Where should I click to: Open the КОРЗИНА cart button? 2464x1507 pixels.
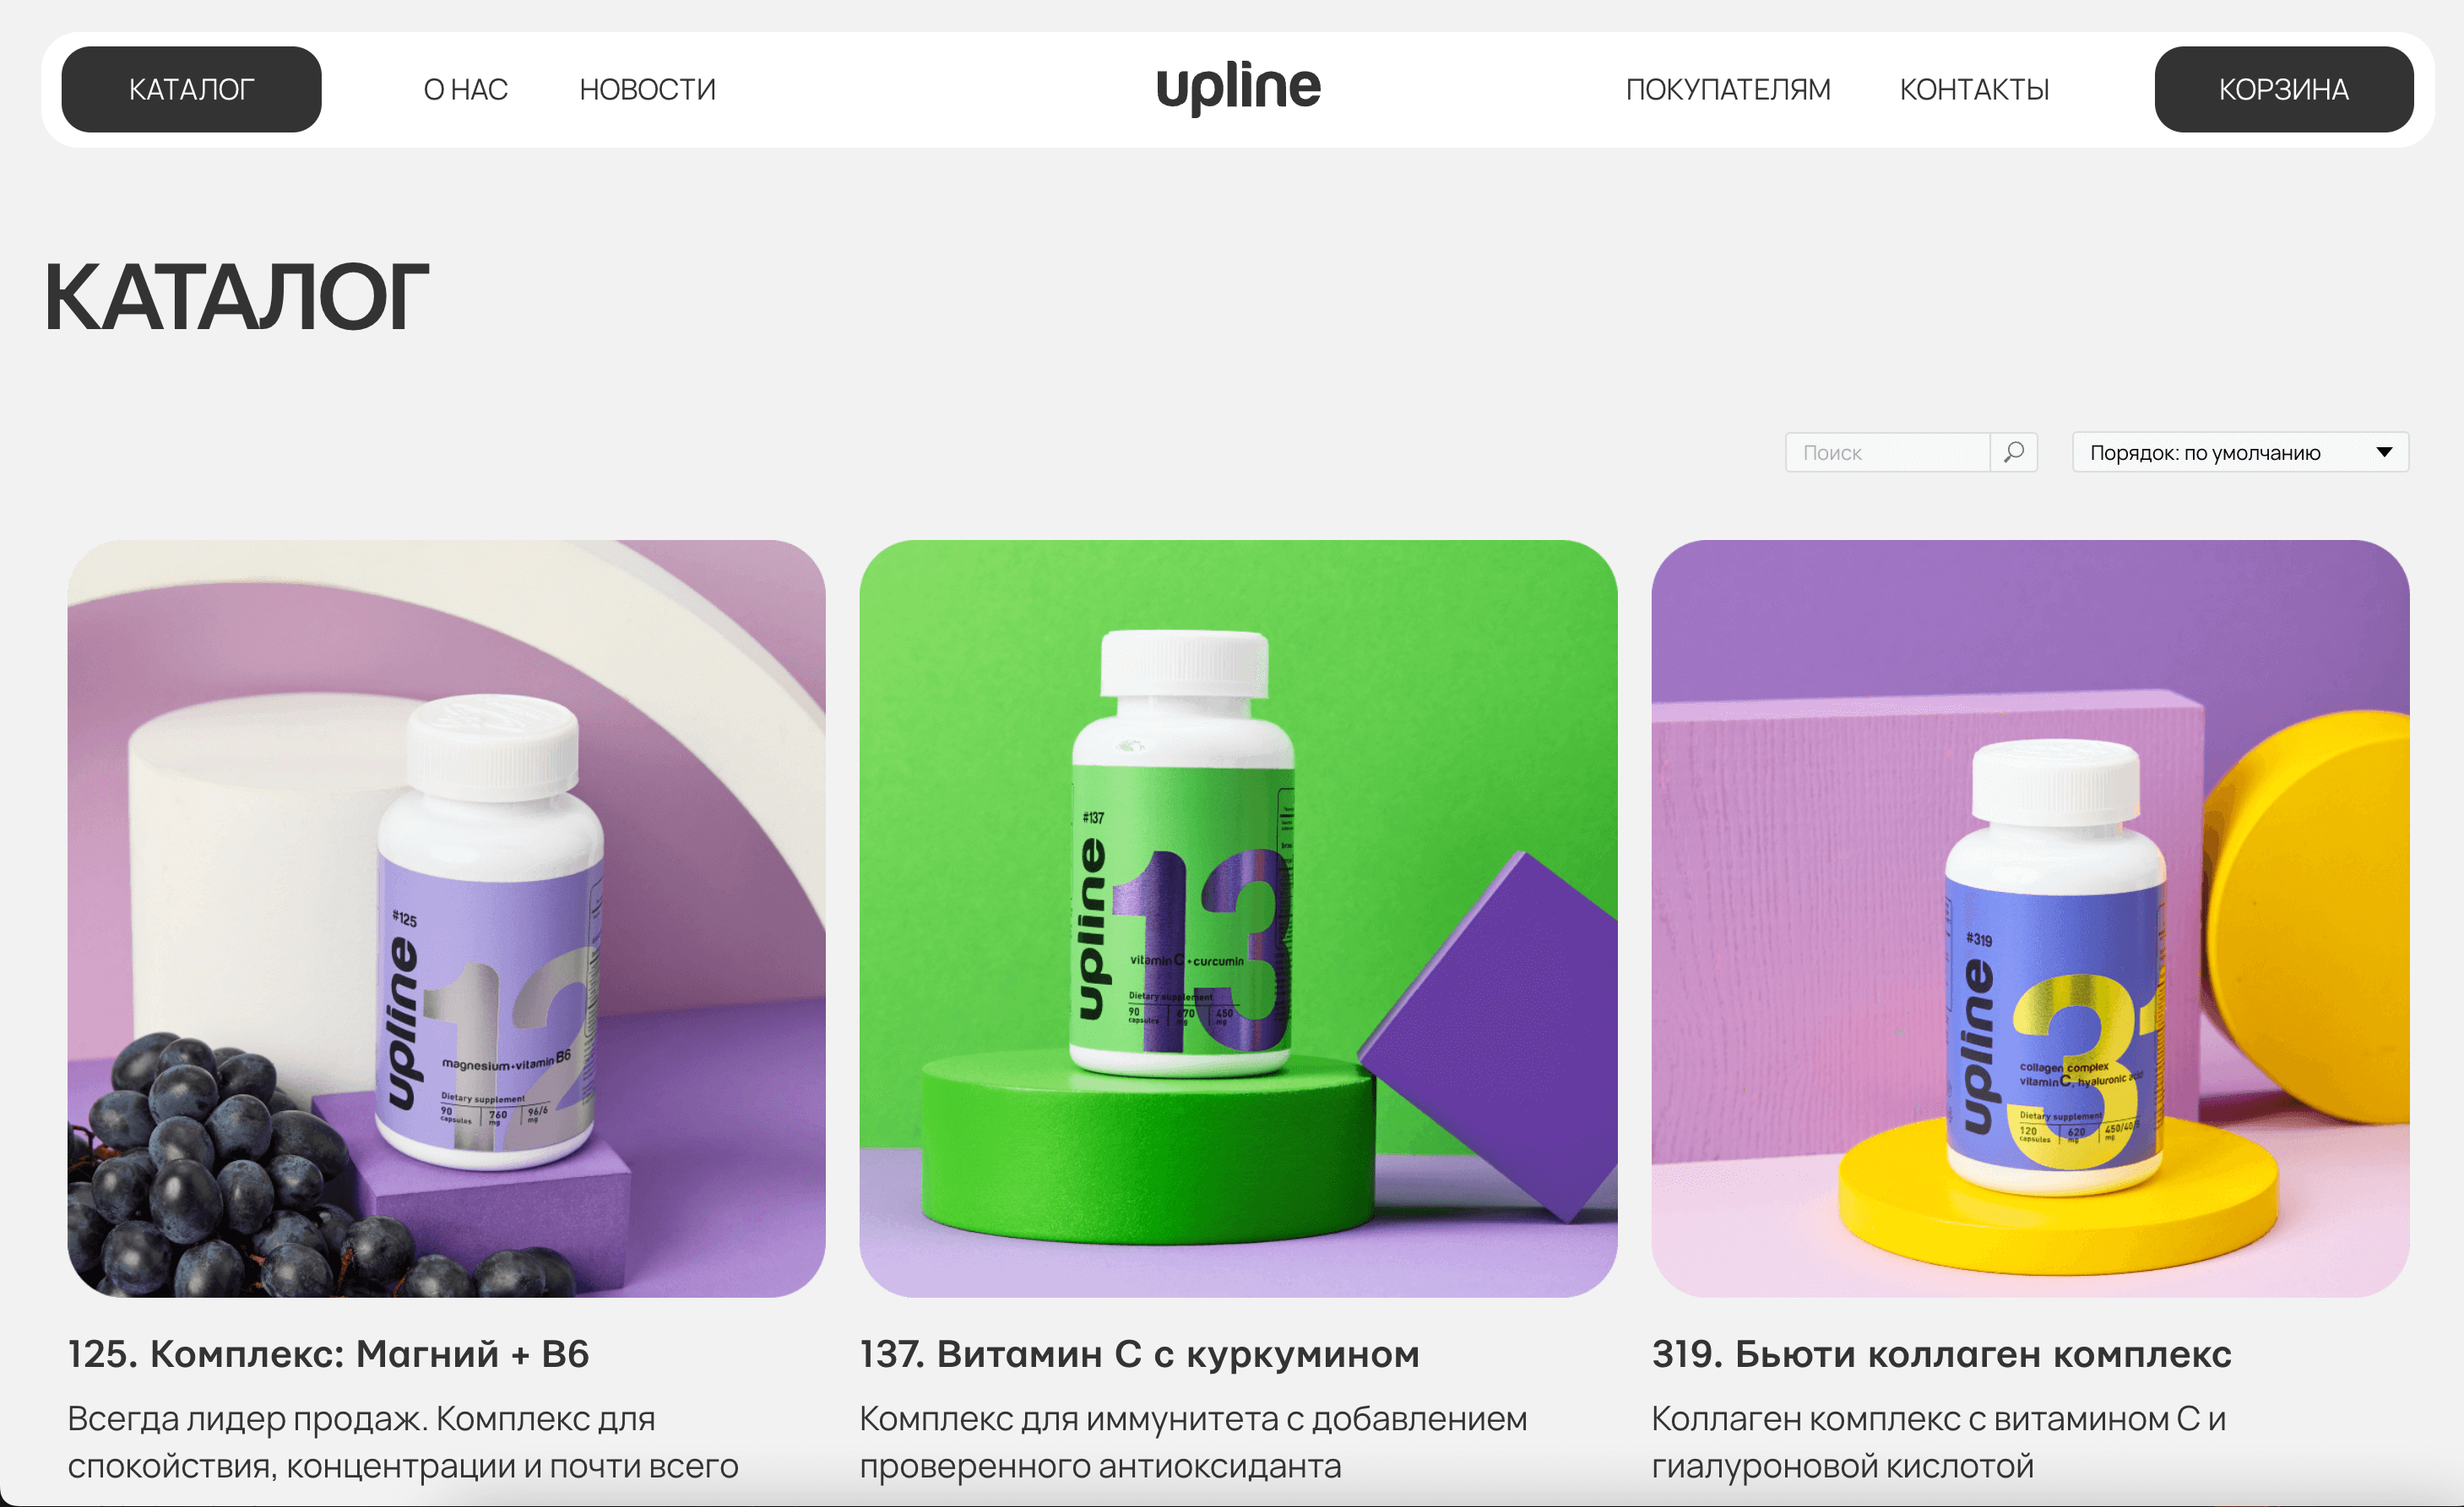[x=2283, y=89]
